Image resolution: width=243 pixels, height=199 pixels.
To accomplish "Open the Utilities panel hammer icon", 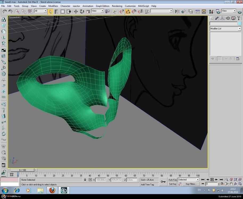I will coord(239,18).
